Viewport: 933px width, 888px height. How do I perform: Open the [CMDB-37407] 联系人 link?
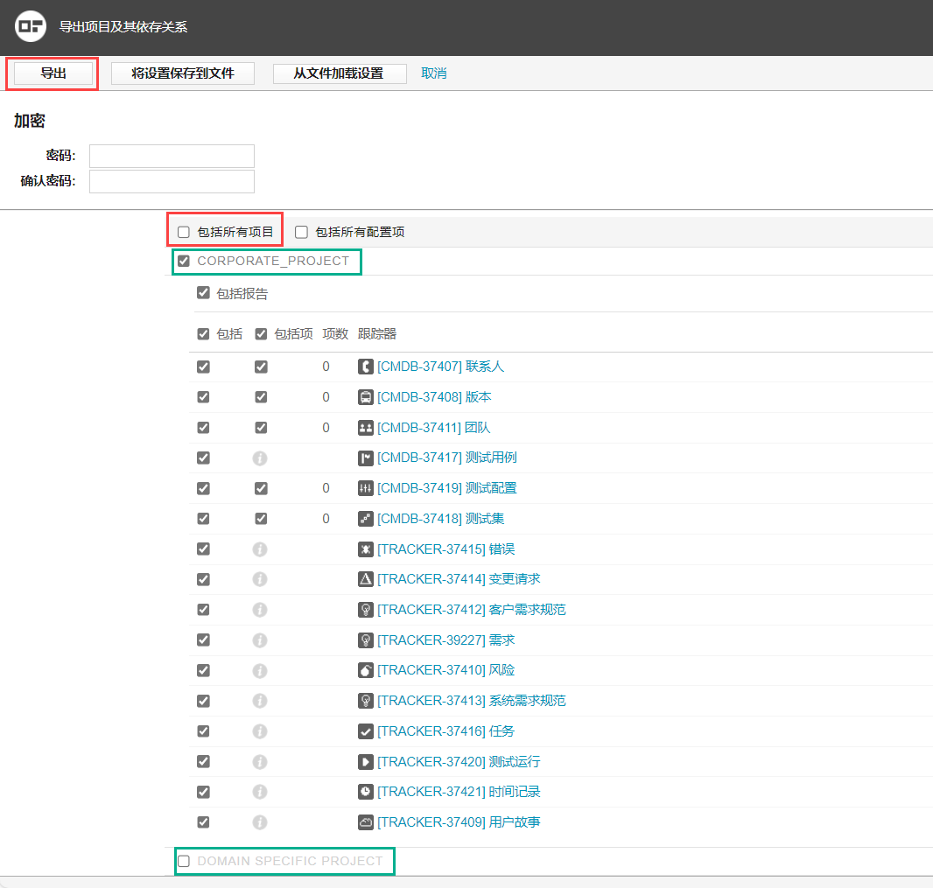(x=440, y=367)
